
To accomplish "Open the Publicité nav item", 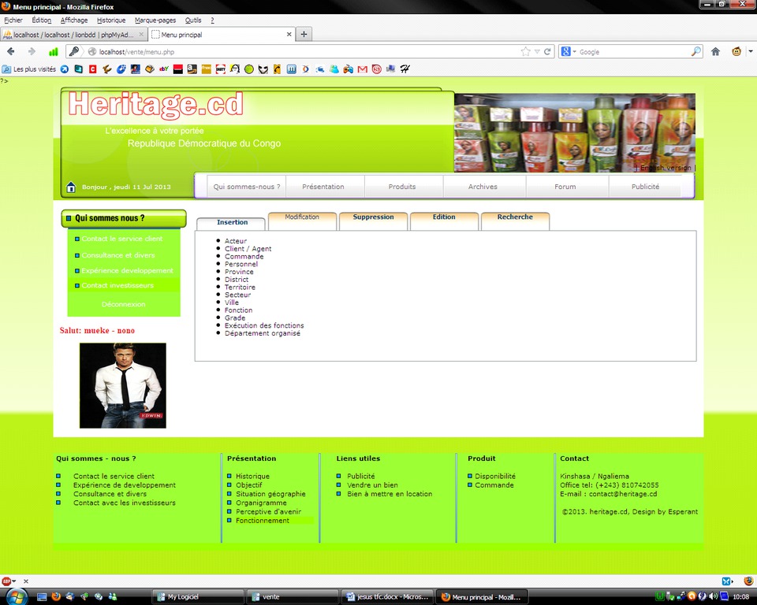I will (x=645, y=187).
